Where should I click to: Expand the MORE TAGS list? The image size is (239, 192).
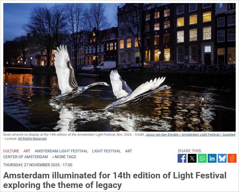click(x=64, y=157)
